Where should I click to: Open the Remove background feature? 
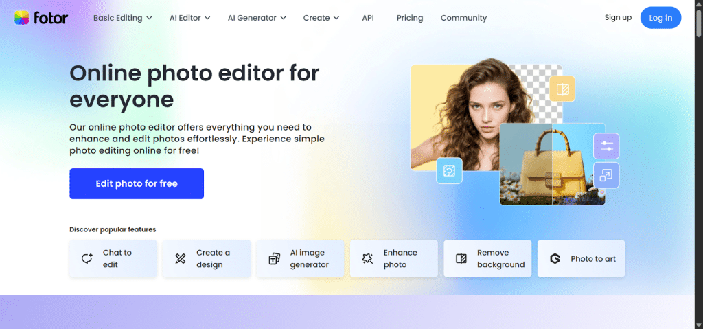[488, 258]
